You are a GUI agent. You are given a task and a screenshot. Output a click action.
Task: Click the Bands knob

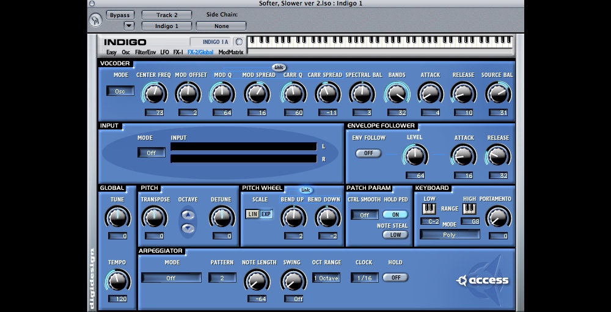pyautogui.click(x=397, y=93)
